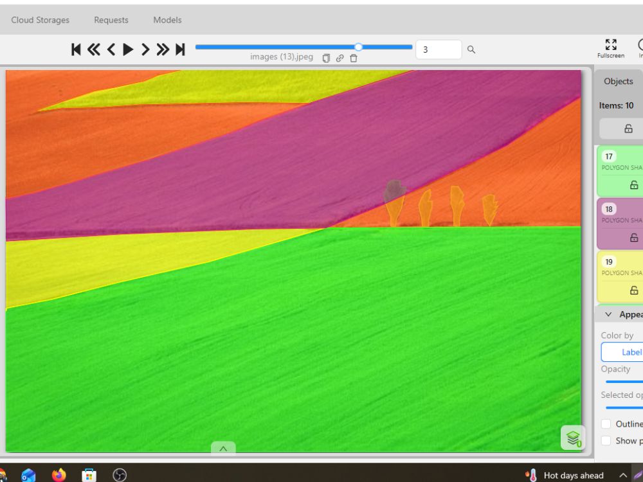This screenshot has height=482, width=643.
Task: Open the Models page
Action: pyautogui.click(x=167, y=20)
